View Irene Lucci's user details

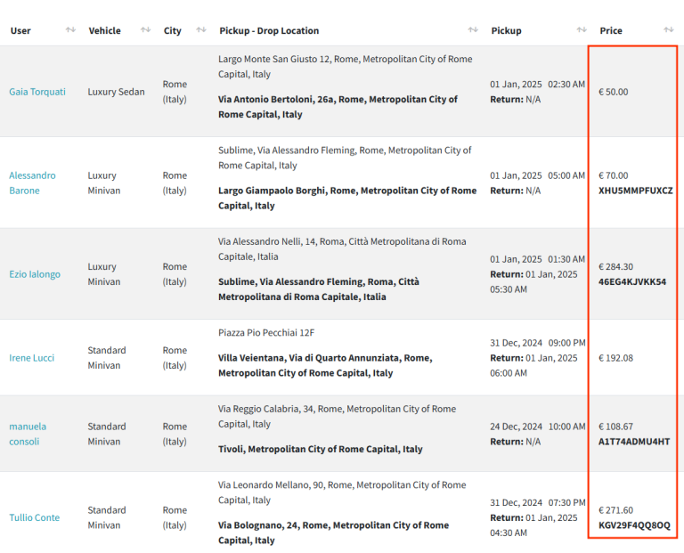(32, 358)
